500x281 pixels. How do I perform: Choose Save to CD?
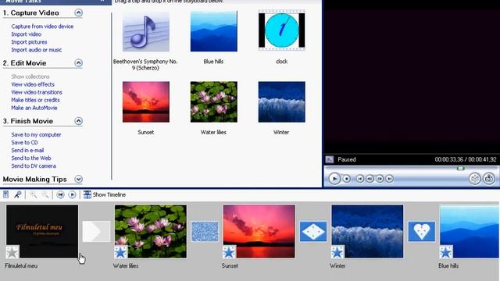(24, 142)
